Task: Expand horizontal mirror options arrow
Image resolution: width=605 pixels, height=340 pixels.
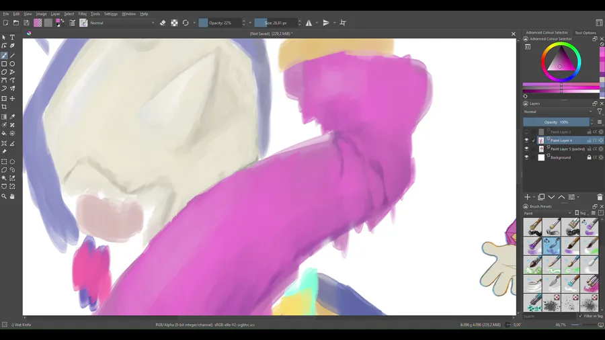Action: click(317, 23)
